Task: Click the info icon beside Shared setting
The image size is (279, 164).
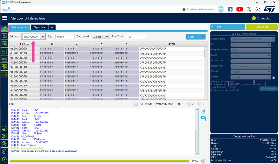Action: click(x=273, y=78)
